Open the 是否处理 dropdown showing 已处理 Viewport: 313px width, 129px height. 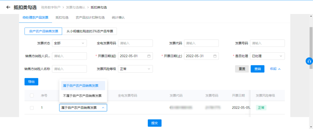tap(267, 56)
